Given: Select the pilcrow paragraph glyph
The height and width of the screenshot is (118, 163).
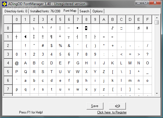Looking at the screenshot, I should [x=51, y=37].
